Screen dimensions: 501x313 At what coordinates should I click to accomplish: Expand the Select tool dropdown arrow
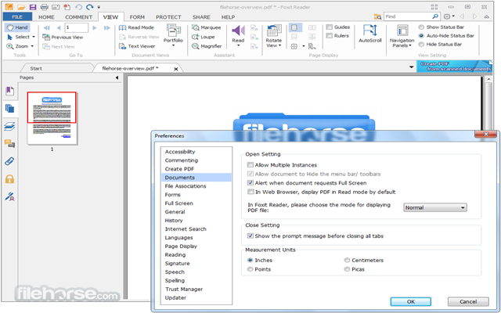[33, 37]
